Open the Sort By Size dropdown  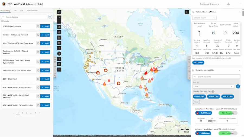tap(213, 86)
